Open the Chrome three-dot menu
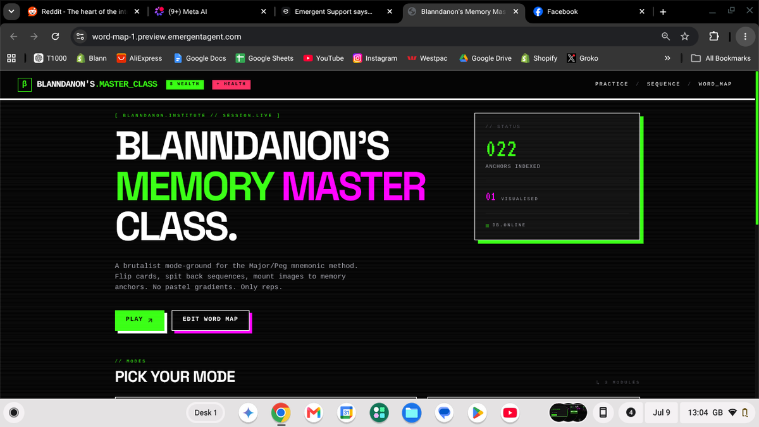This screenshot has width=759, height=427. (x=744, y=37)
